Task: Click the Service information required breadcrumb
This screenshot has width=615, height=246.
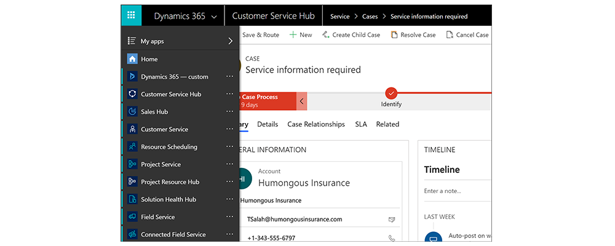Action: 429,17
